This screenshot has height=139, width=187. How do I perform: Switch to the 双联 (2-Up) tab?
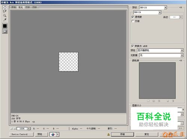pyautogui.click(x=28, y=7)
